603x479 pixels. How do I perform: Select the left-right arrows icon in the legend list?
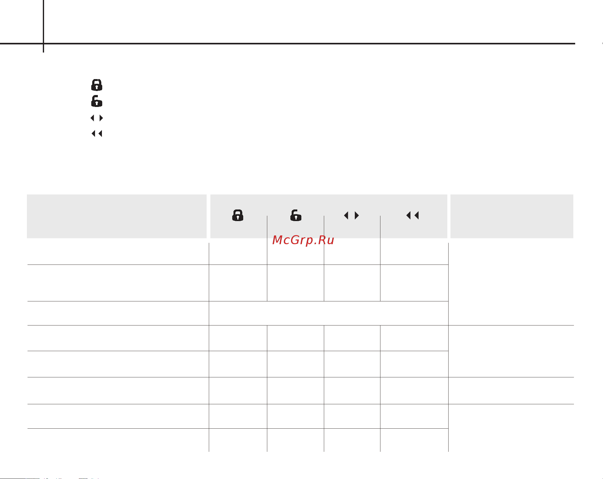click(x=97, y=118)
